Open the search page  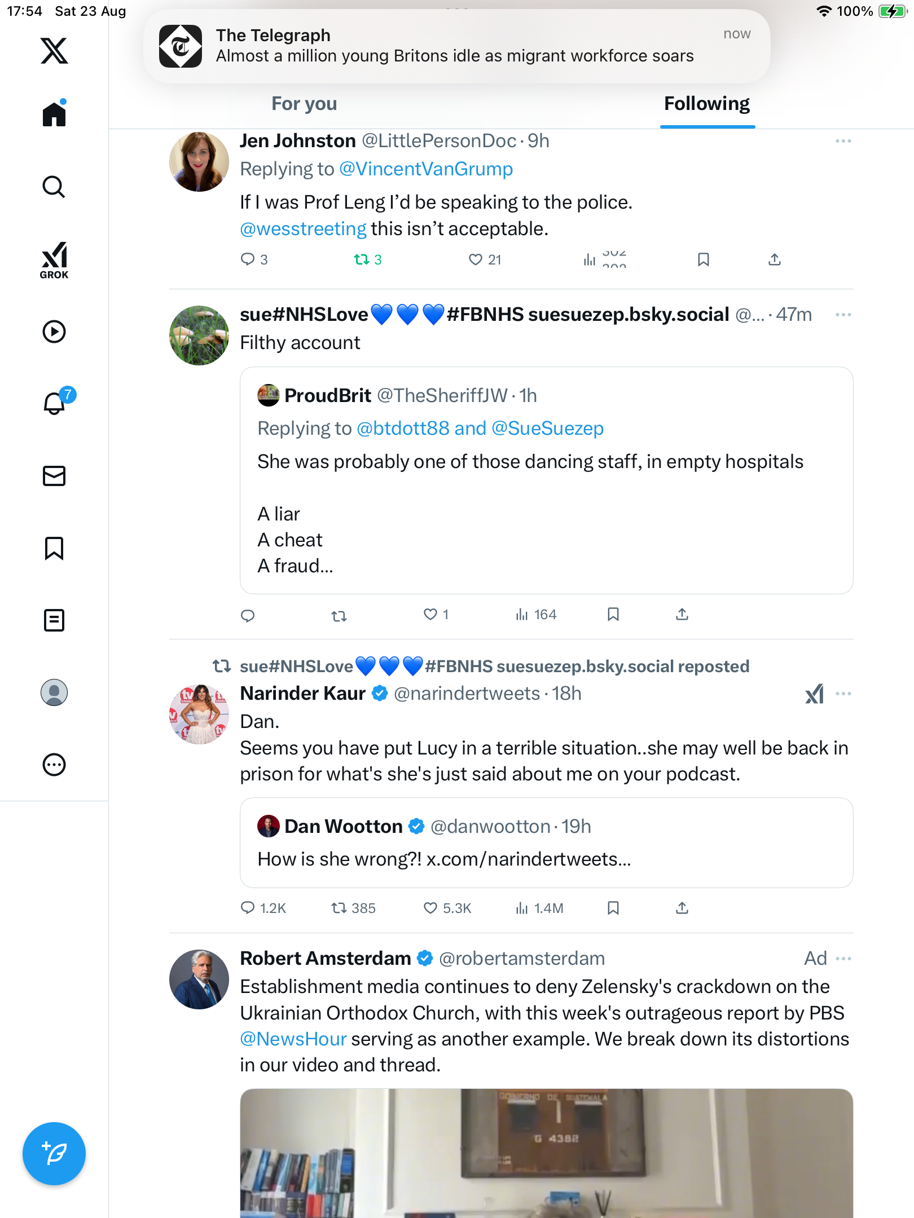point(54,187)
